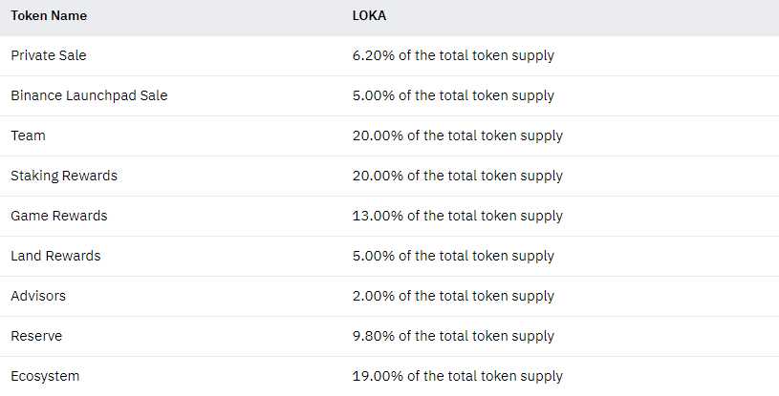Click the 19.00% token supply value
The width and height of the screenshot is (779, 396).
click(x=457, y=376)
